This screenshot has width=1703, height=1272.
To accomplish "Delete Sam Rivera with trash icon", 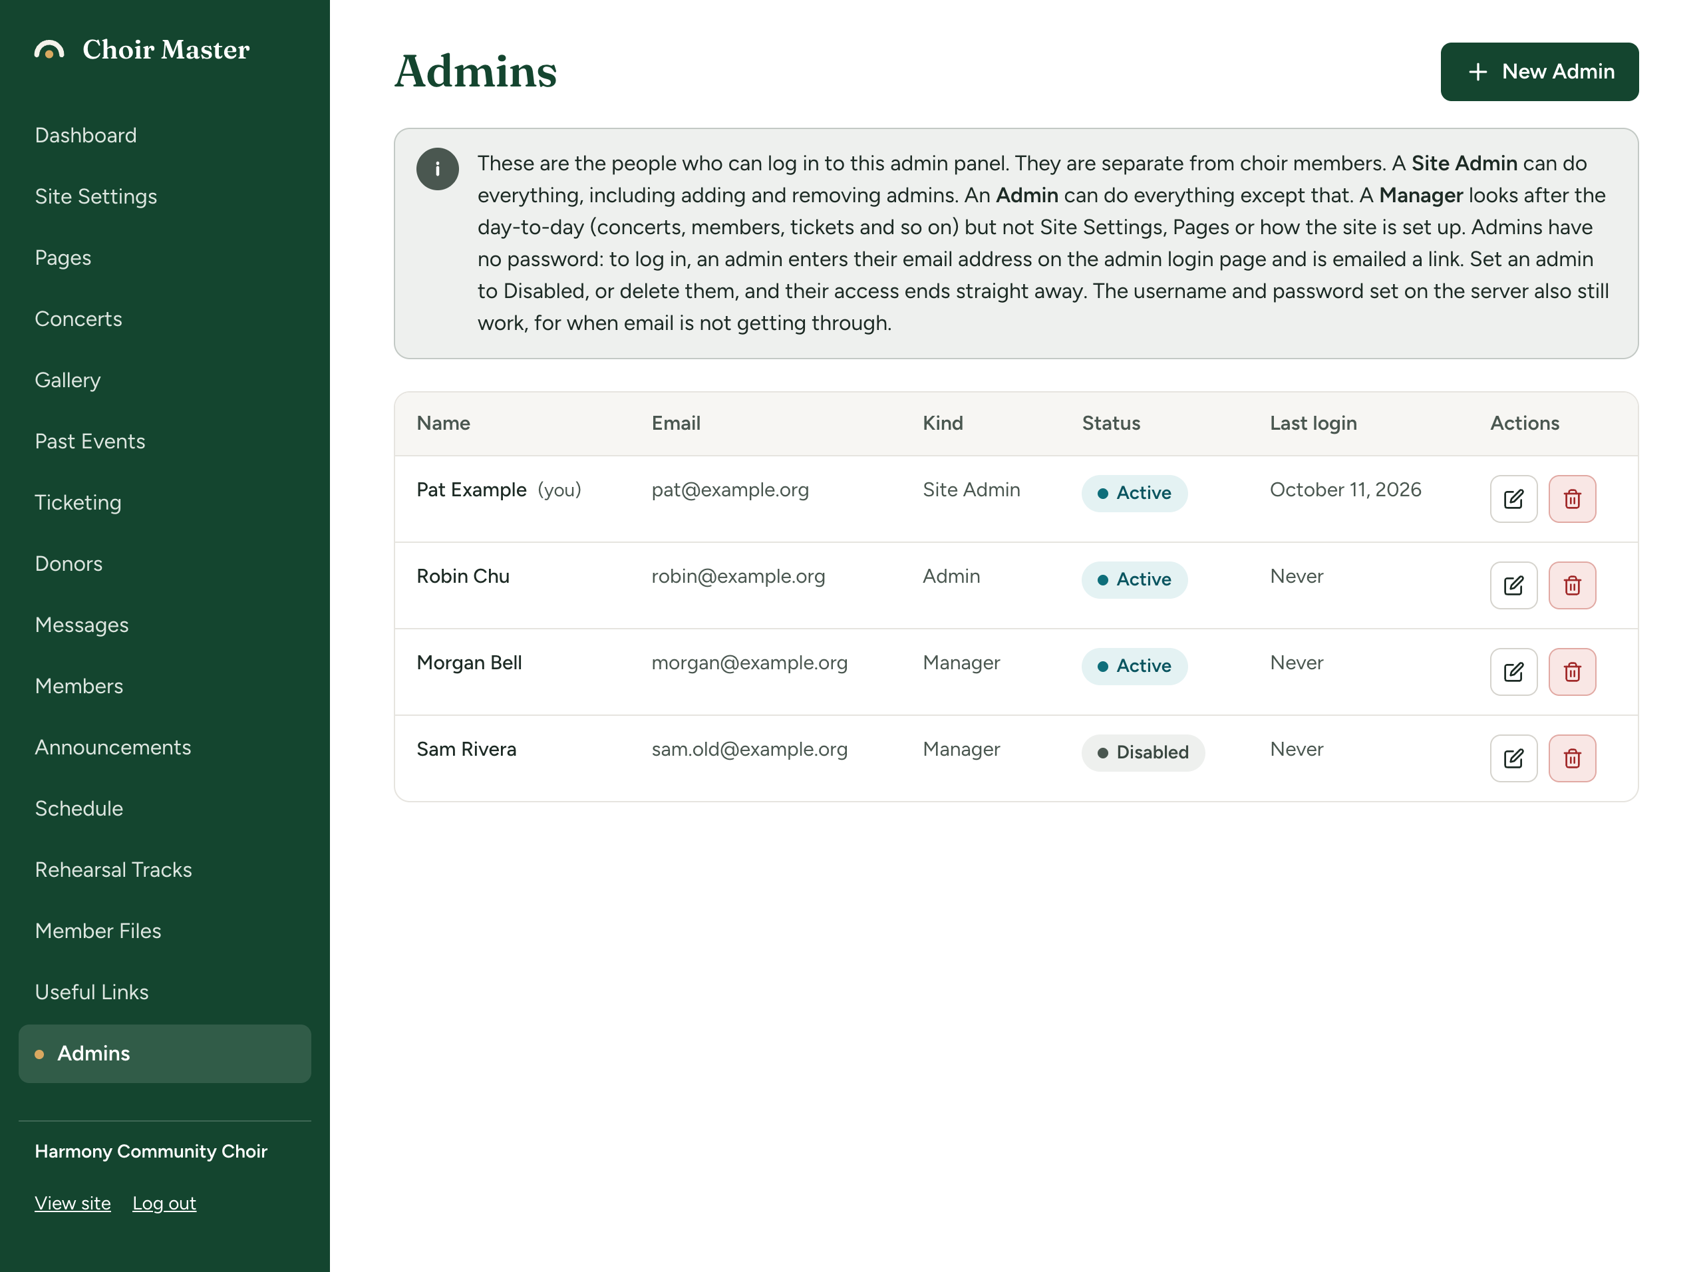I will (1571, 758).
